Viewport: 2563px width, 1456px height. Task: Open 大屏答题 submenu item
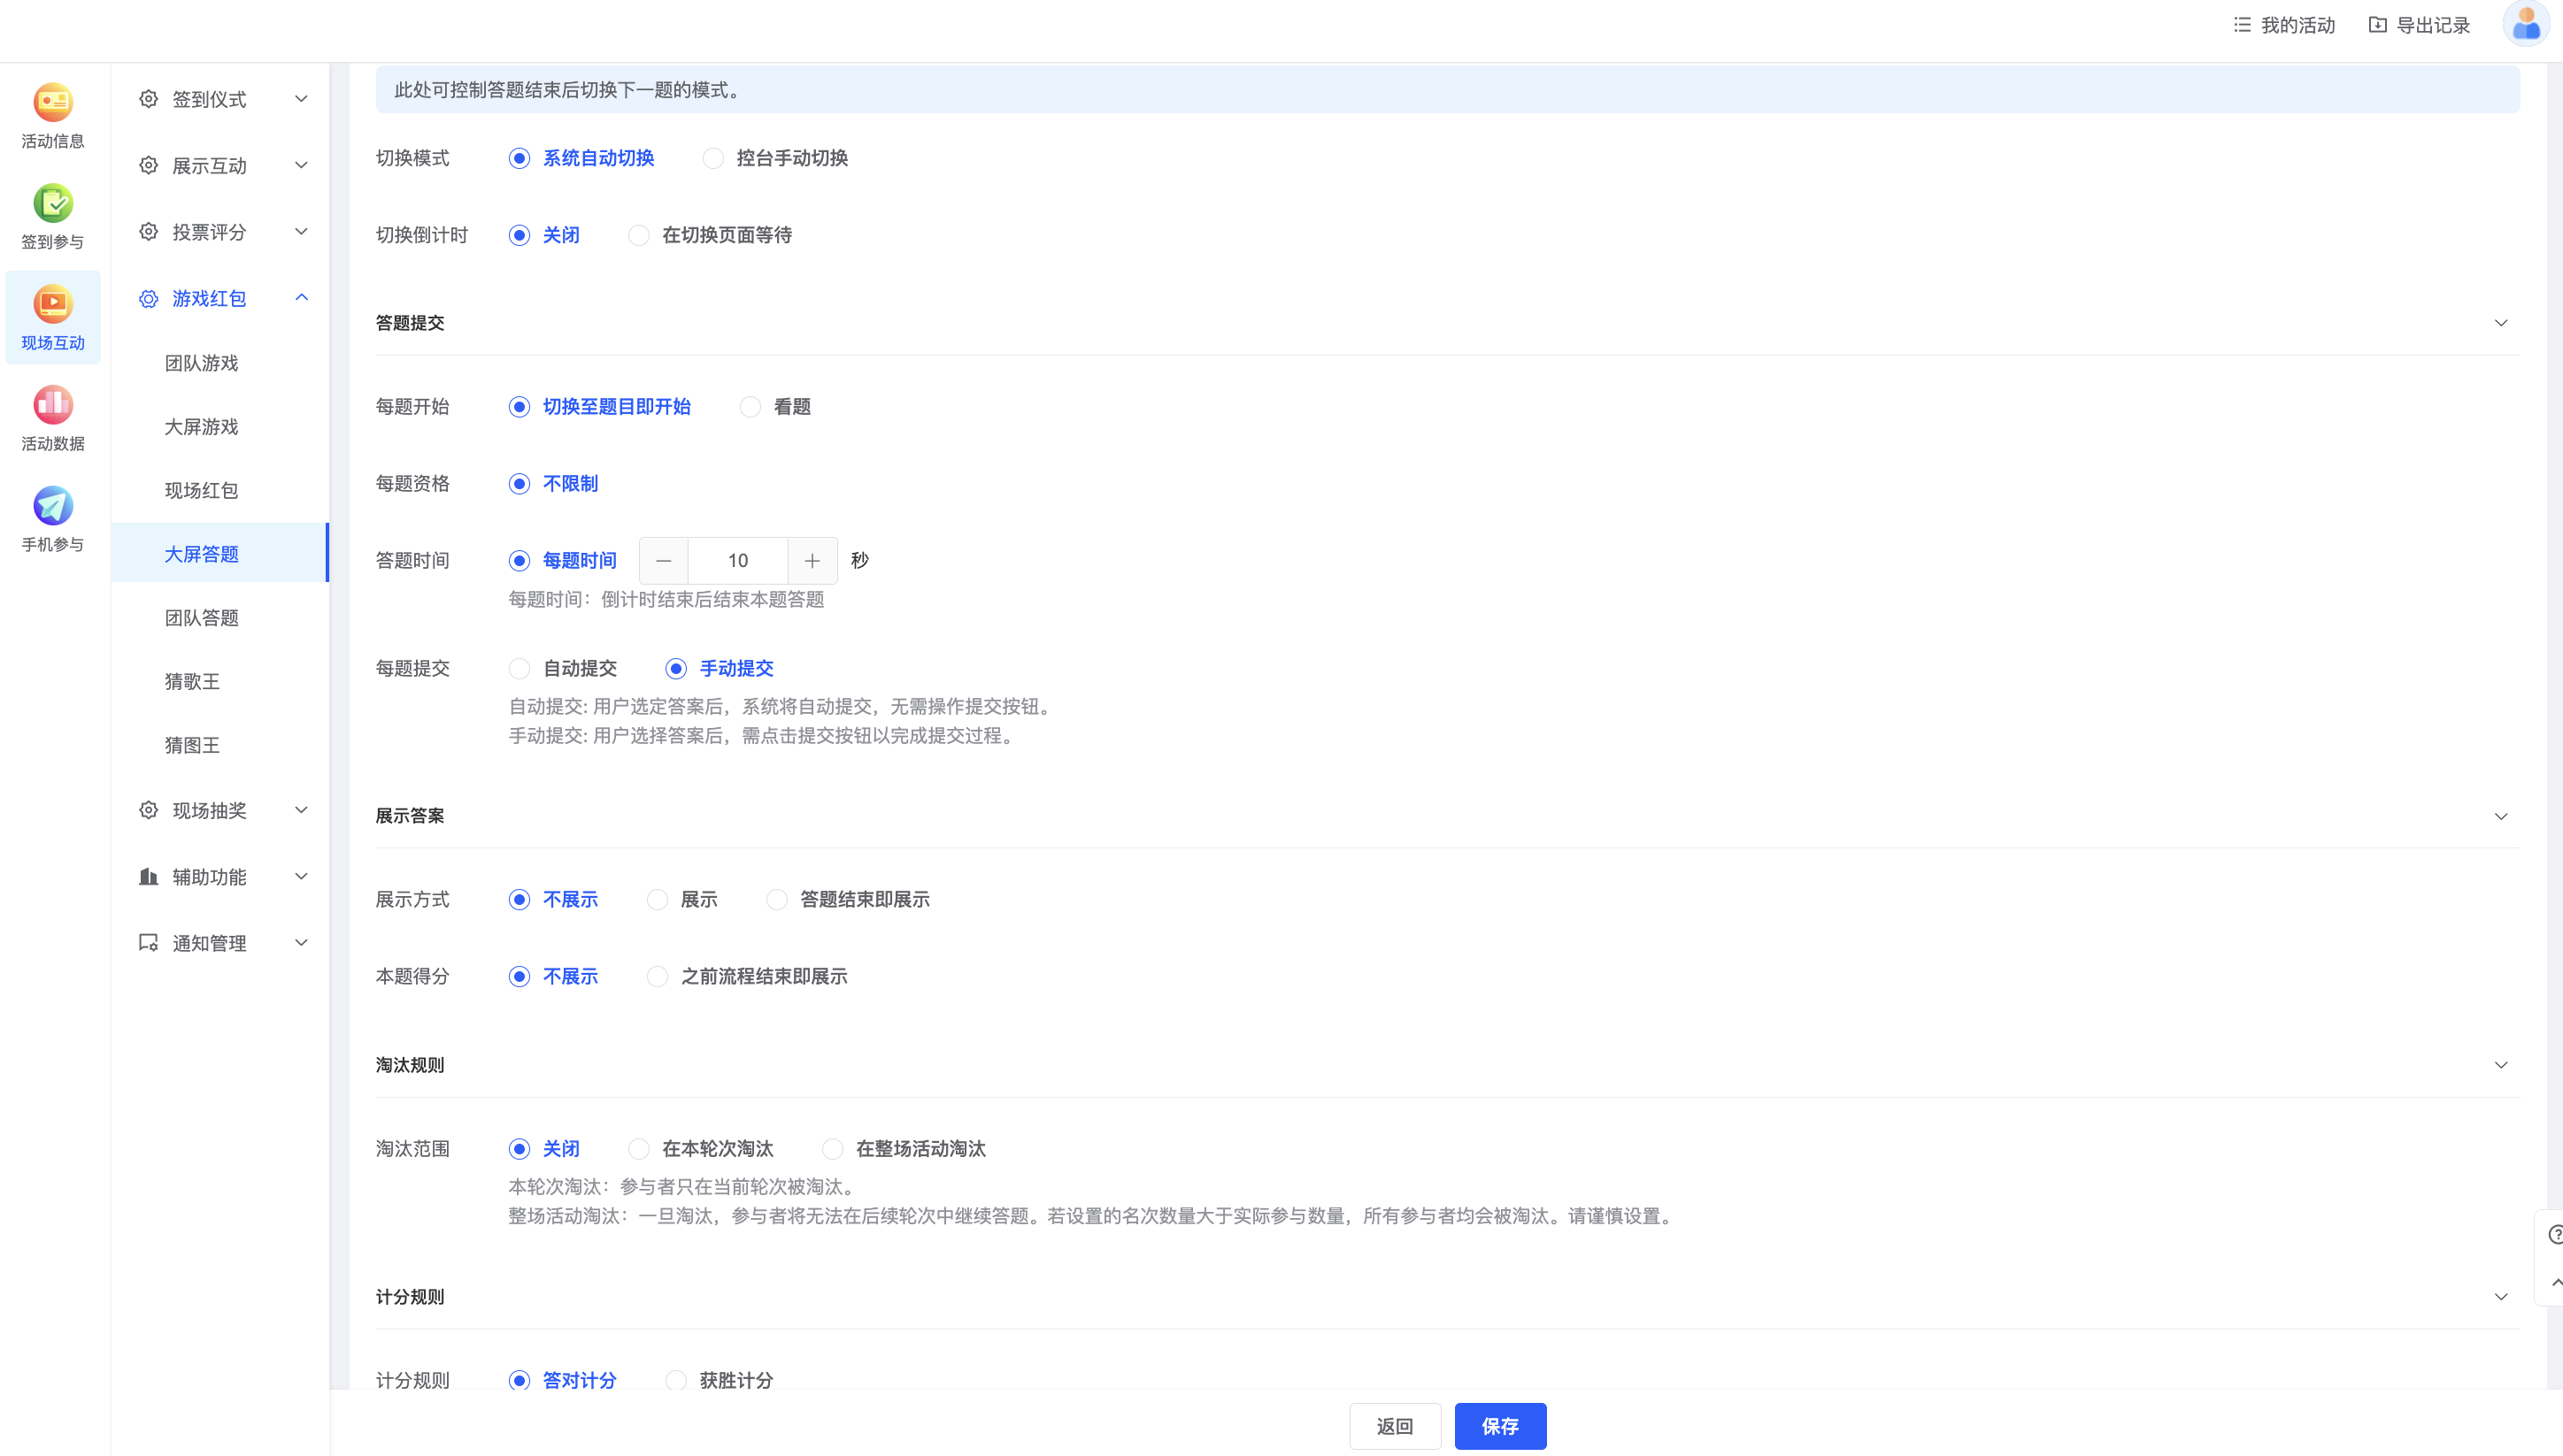220,554
